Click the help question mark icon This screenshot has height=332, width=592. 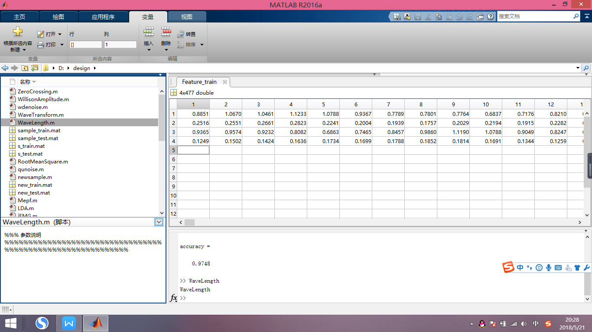point(491,16)
